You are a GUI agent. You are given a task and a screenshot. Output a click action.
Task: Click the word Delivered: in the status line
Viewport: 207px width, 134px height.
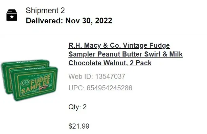[45, 21]
